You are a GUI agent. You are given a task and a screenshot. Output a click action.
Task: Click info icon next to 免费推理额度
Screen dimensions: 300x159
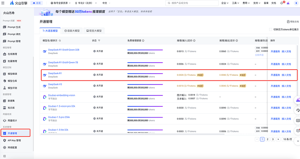(143, 41)
